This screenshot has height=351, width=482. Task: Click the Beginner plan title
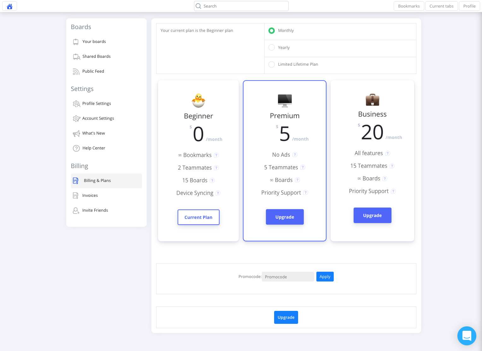[198, 116]
